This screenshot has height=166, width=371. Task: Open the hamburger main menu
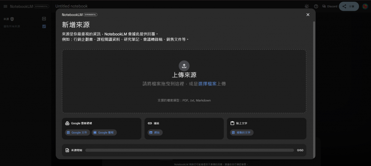click(5, 6)
